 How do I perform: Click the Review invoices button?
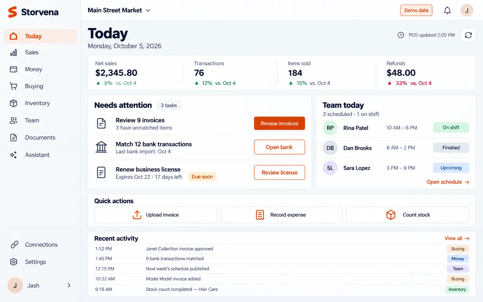click(x=280, y=123)
